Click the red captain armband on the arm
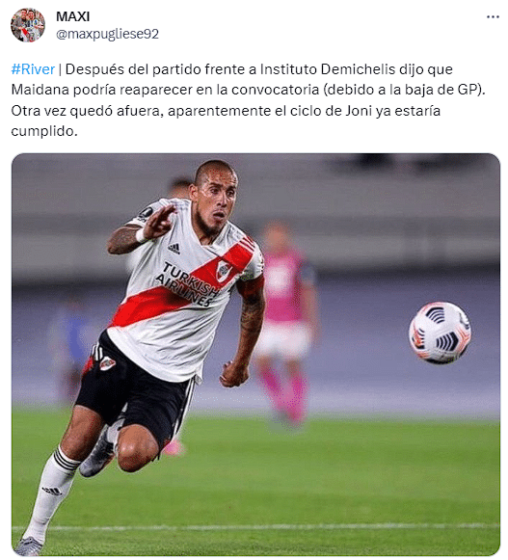This screenshot has height=560, width=508. (x=251, y=285)
